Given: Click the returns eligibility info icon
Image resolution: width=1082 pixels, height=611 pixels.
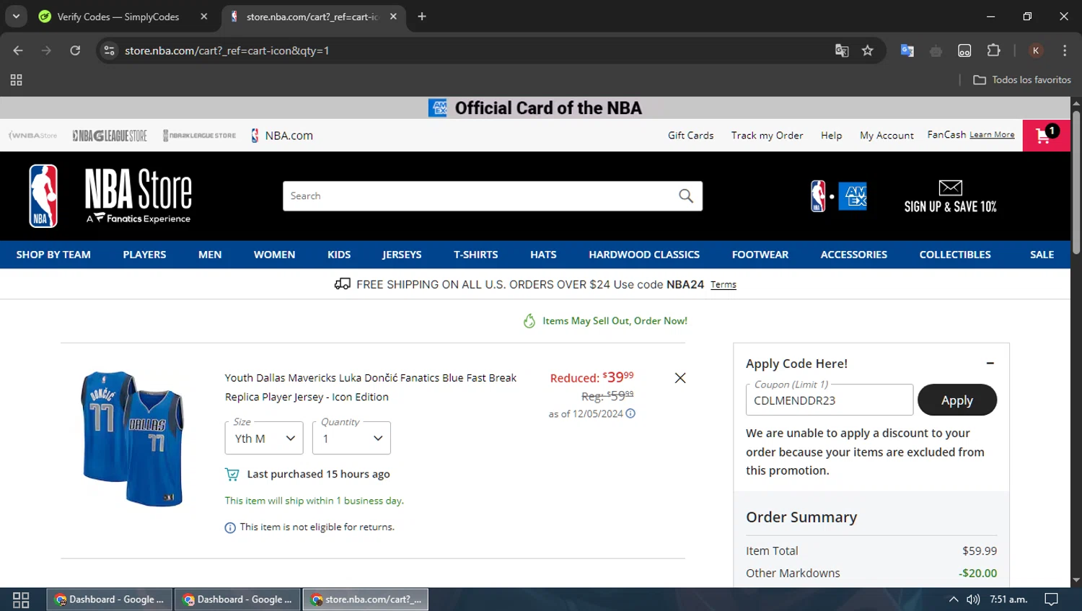Looking at the screenshot, I should click(230, 528).
